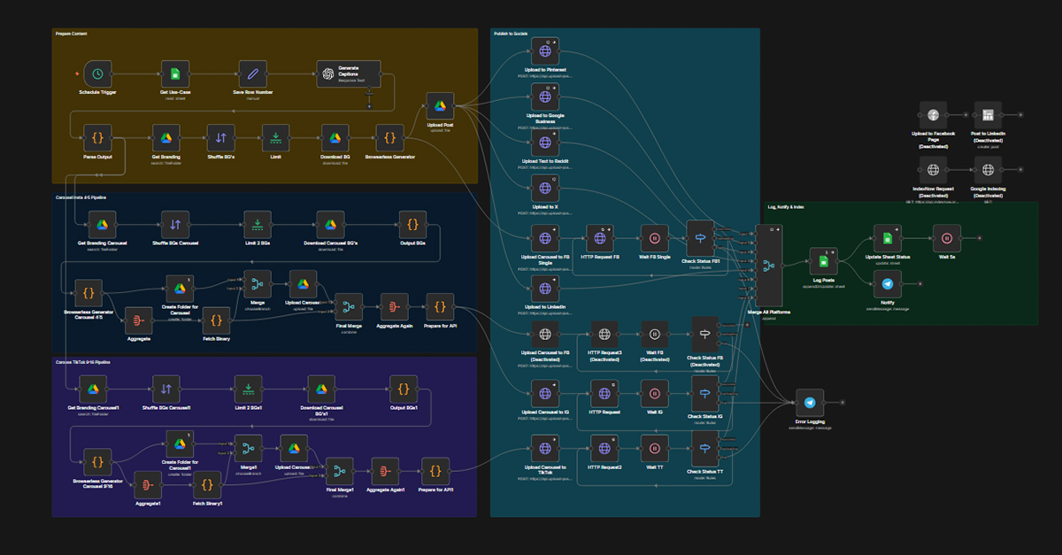Image resolution: width=1062 pixels, height=555 pixels.
Task: Select the HTTP Request3 (Deactivated) node
Action: point(605,335)
